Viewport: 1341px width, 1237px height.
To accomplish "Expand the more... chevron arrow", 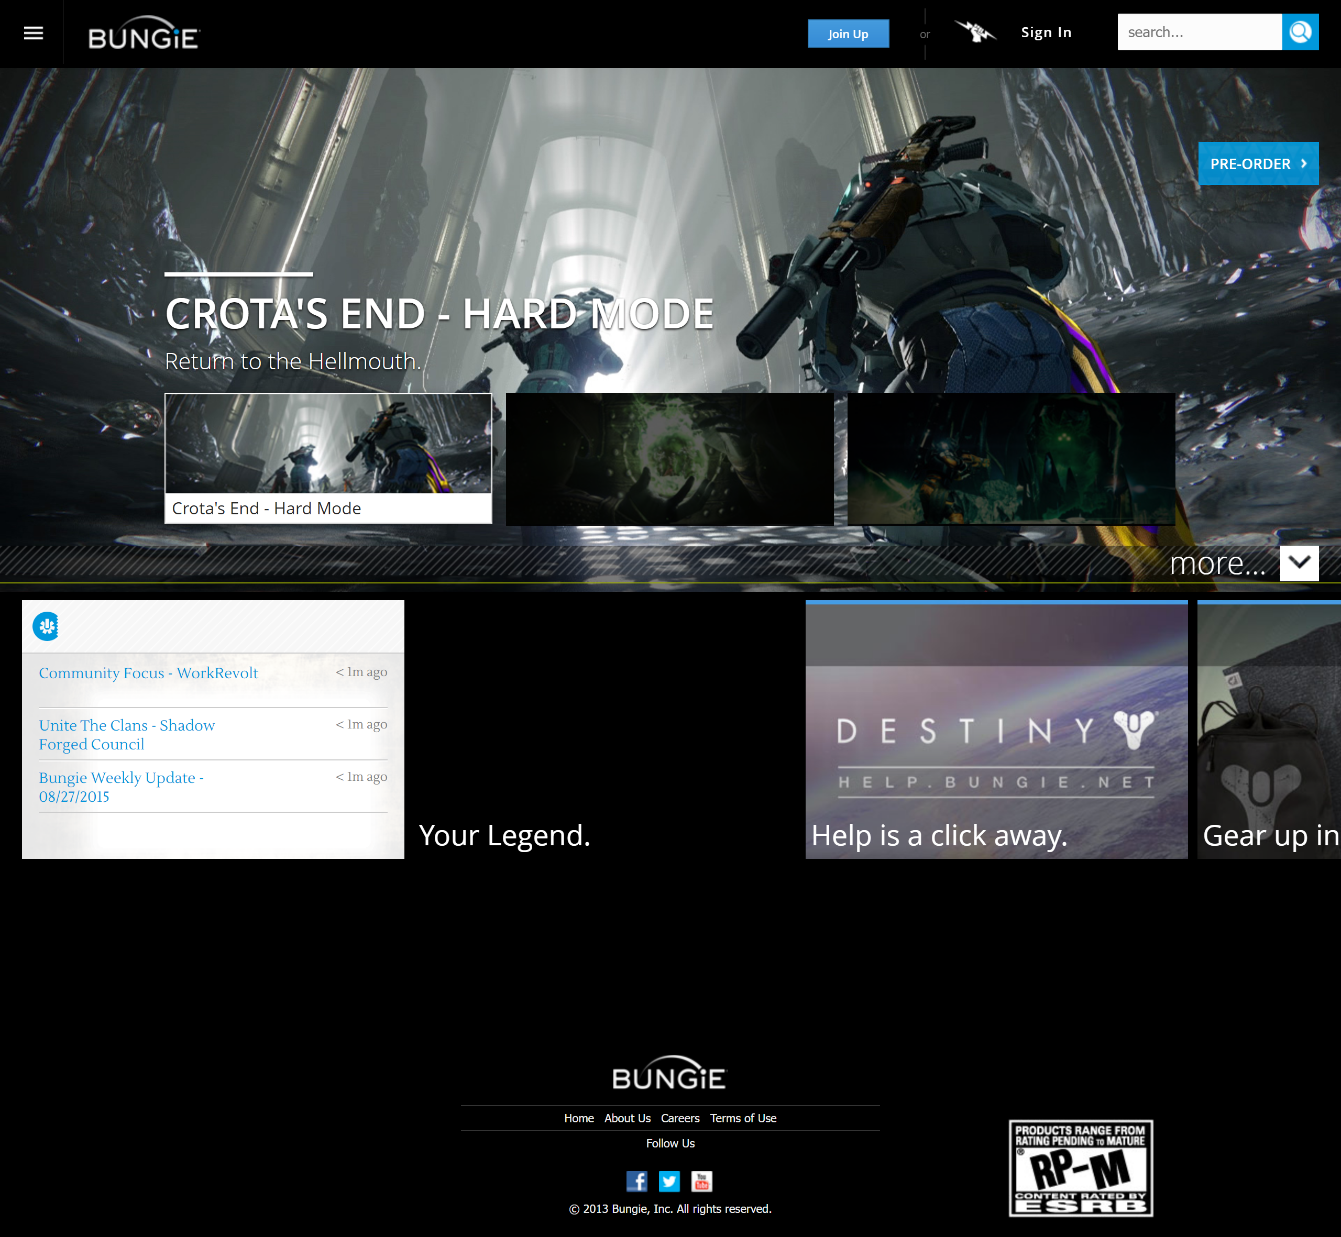I will click(1299, 563).
